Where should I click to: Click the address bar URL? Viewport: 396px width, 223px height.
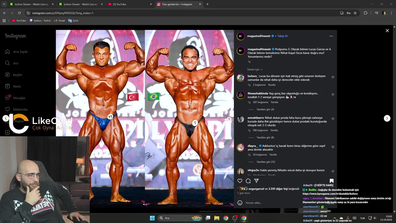63,13
